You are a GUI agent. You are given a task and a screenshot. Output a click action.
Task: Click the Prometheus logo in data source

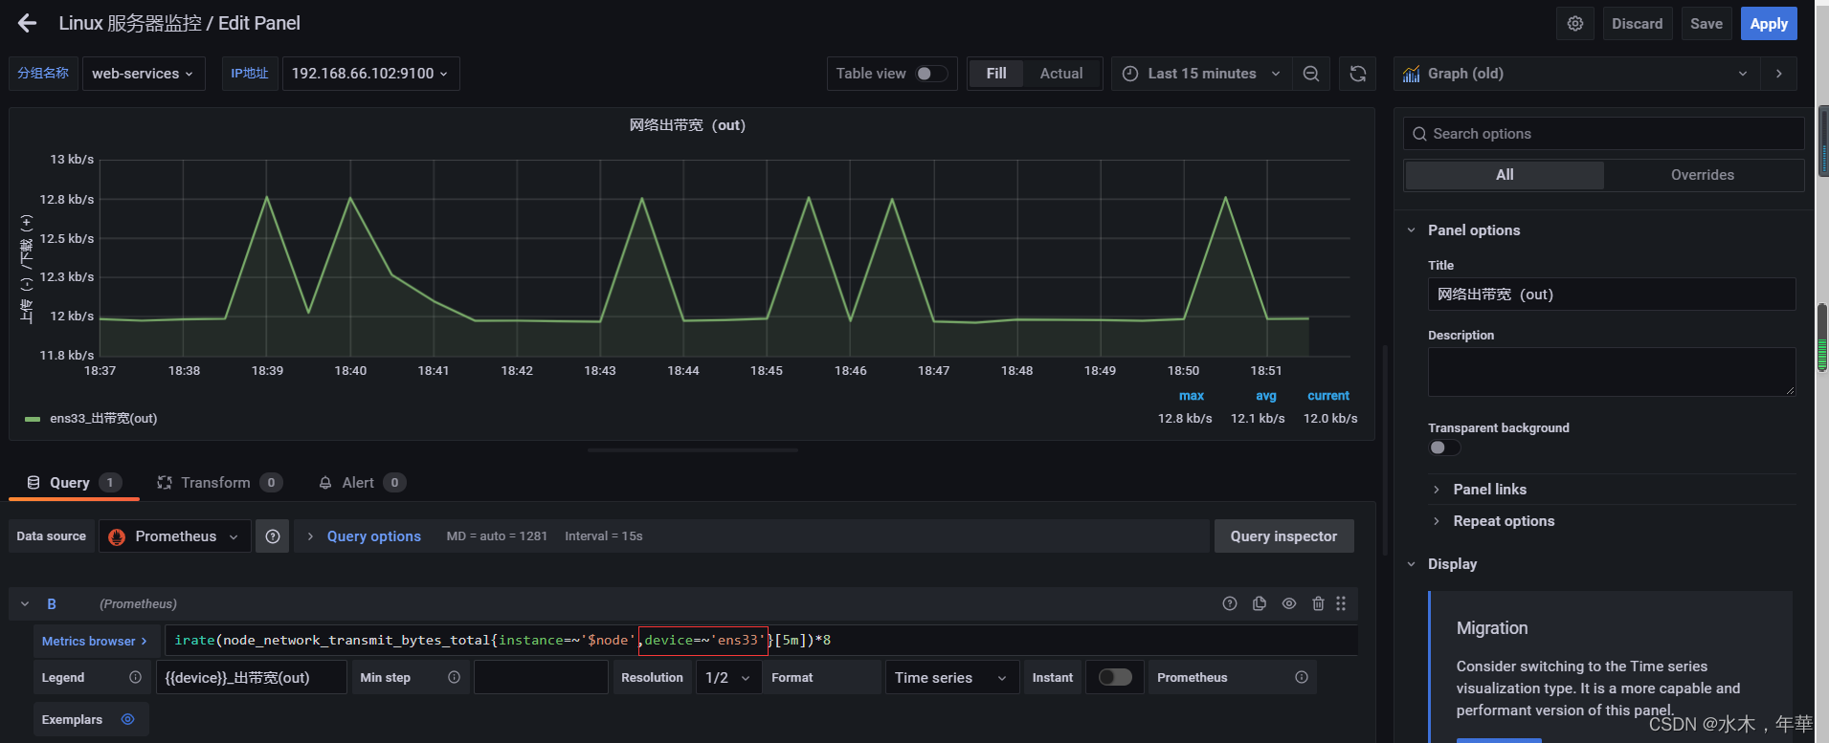117,536
